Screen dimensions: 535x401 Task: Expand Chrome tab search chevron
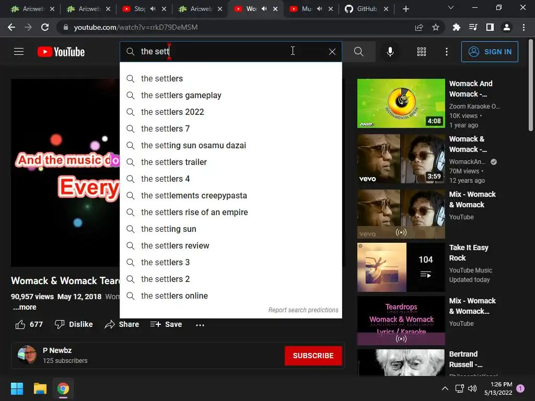point(451,7)
